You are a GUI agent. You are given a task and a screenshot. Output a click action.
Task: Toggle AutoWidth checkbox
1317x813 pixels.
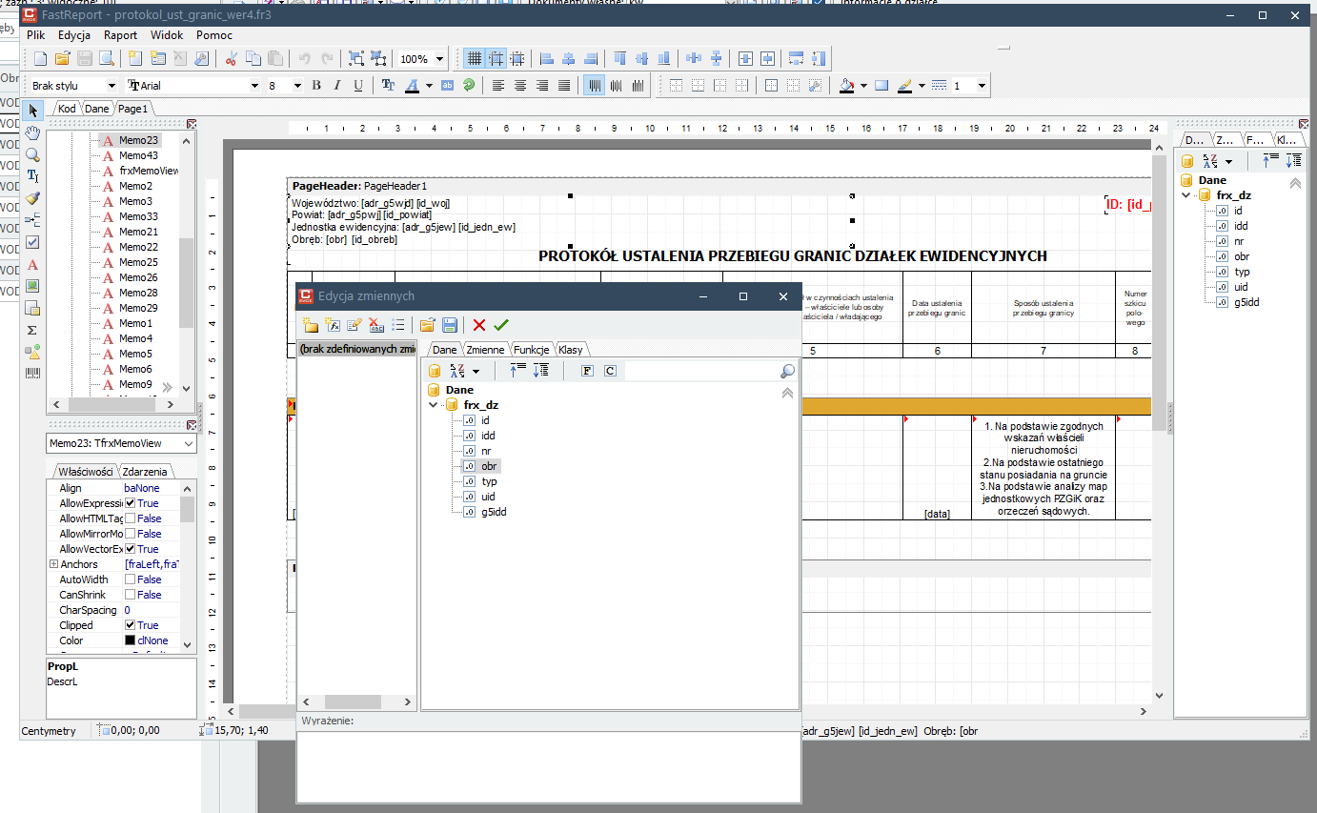[130, 579]
